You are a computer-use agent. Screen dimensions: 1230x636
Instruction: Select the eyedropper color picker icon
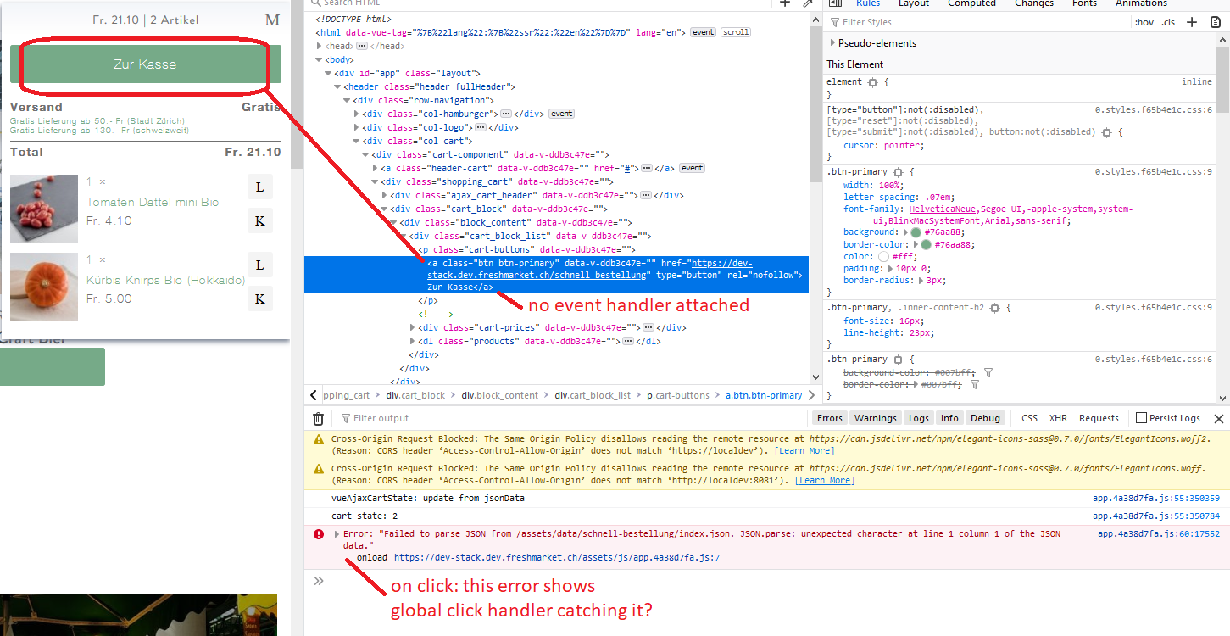tap(807, 3)
